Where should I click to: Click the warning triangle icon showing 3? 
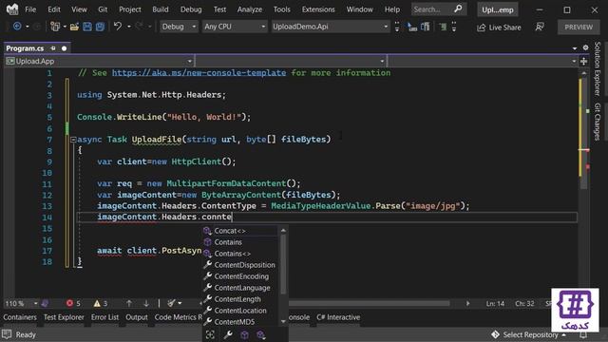coord(97,303)
